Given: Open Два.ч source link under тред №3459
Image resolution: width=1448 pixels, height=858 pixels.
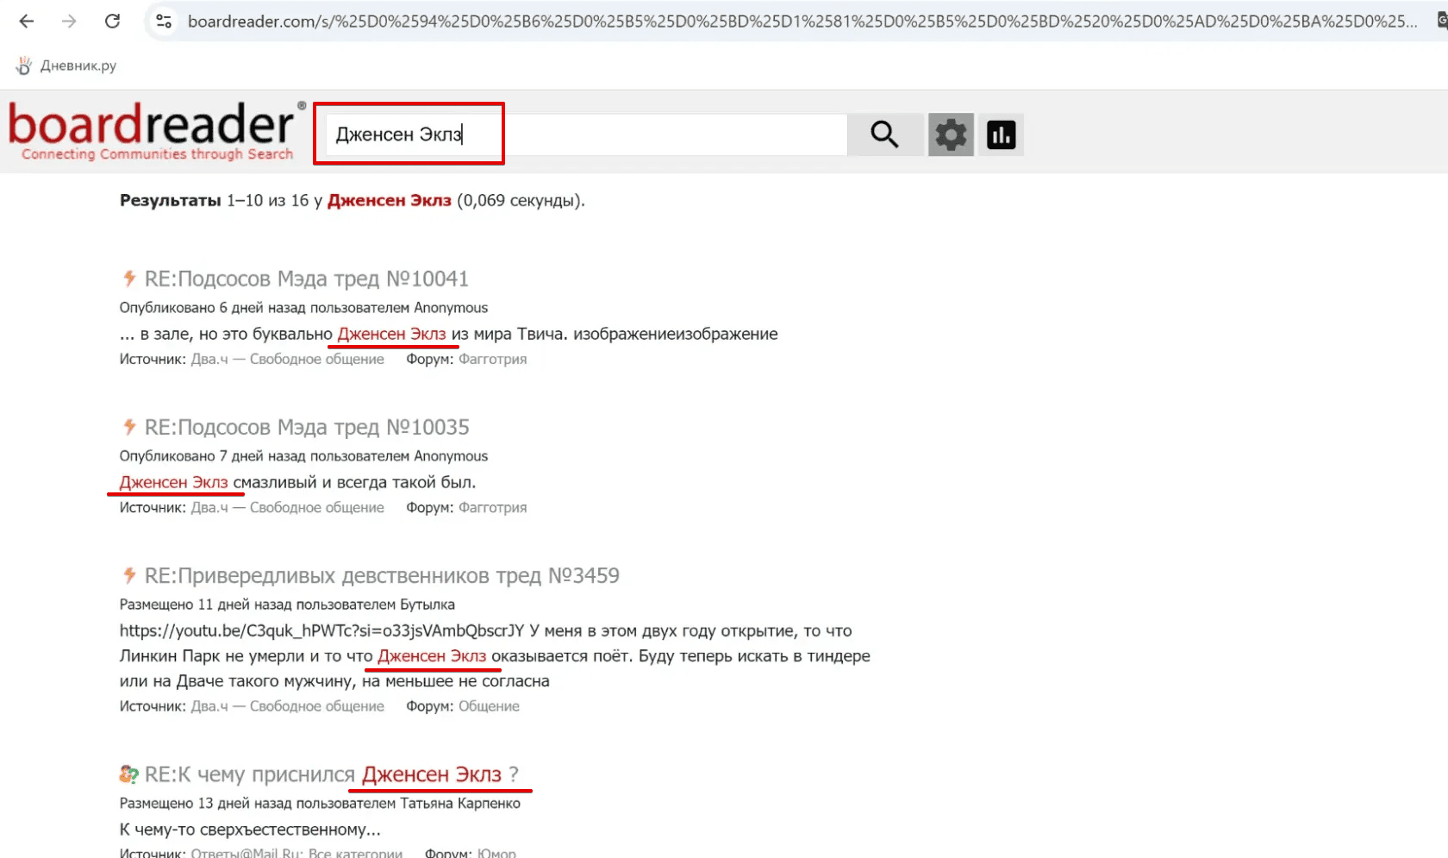Looking at the screenshot, I should click(x=287, y=706).
